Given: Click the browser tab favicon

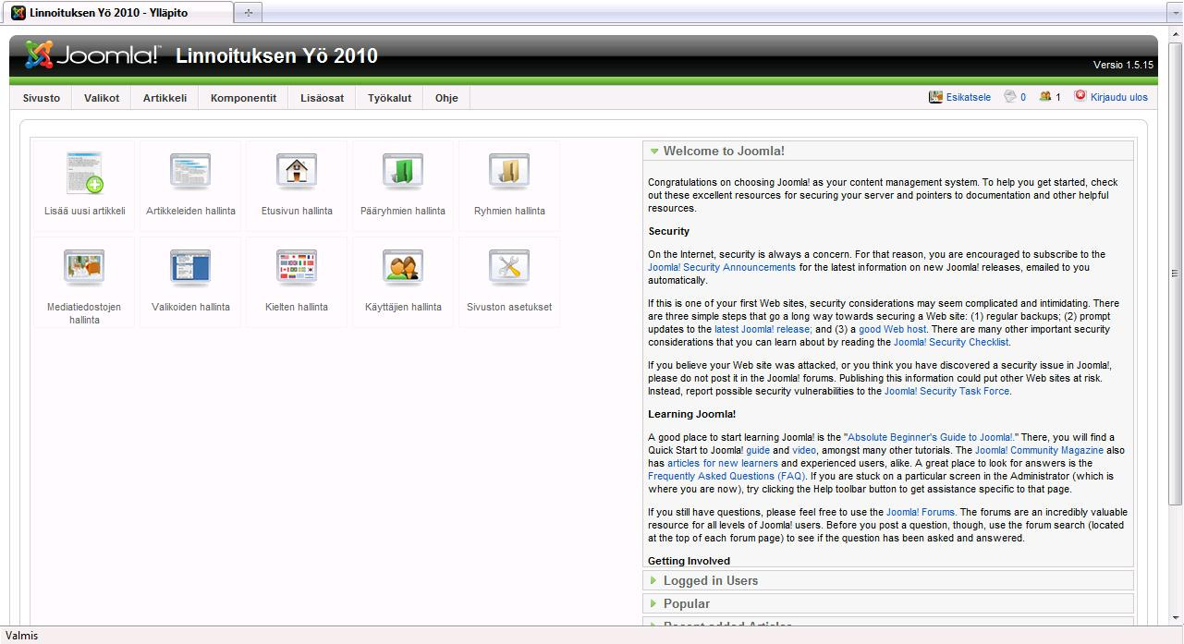Looking at the screenshot, I should [18, 13].
